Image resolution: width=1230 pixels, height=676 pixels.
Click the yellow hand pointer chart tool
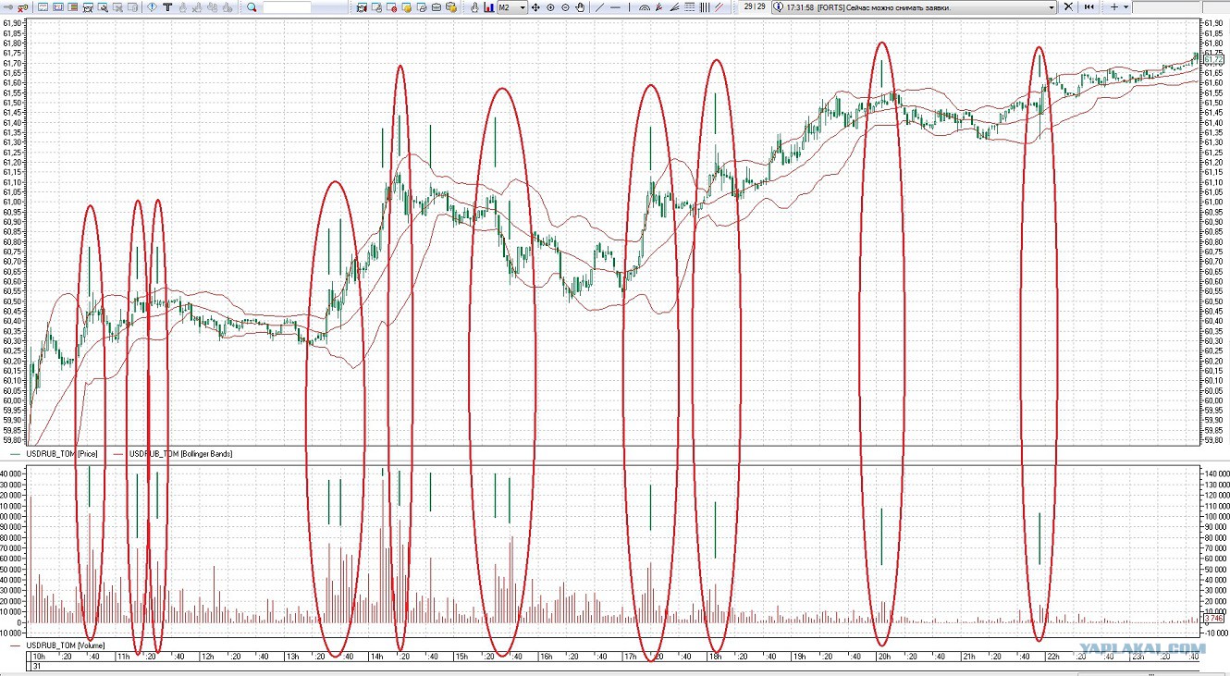point(474,7)
